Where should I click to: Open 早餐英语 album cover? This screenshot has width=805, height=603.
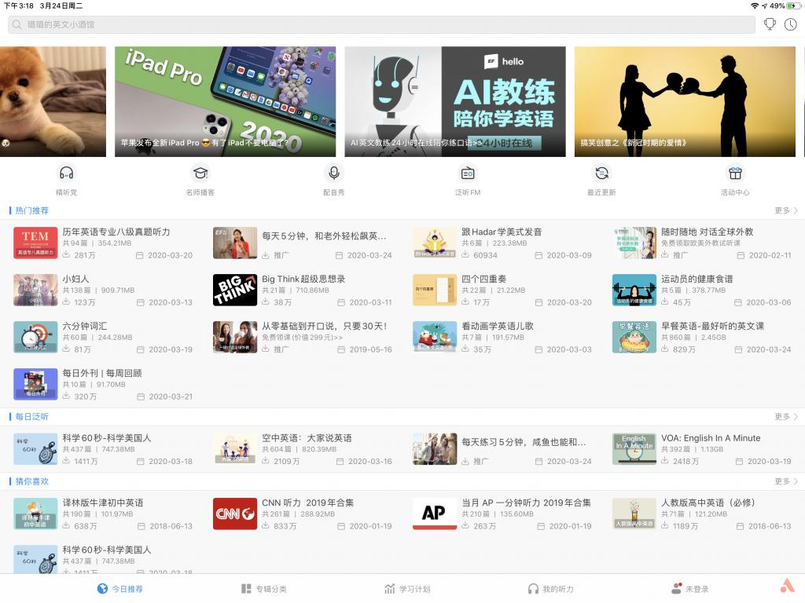[634, 337]
